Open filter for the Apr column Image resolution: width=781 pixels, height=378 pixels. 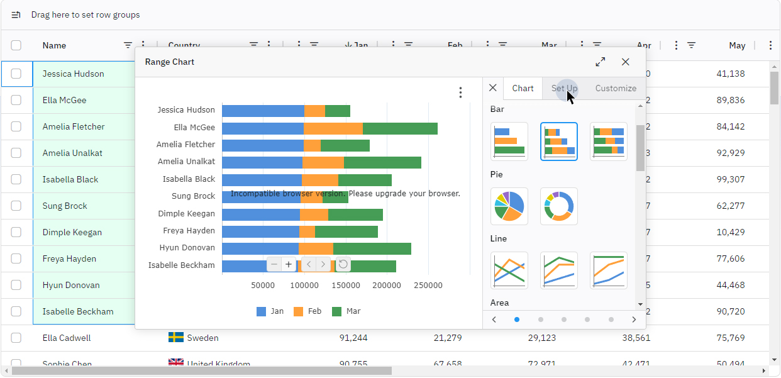(597, 45)
